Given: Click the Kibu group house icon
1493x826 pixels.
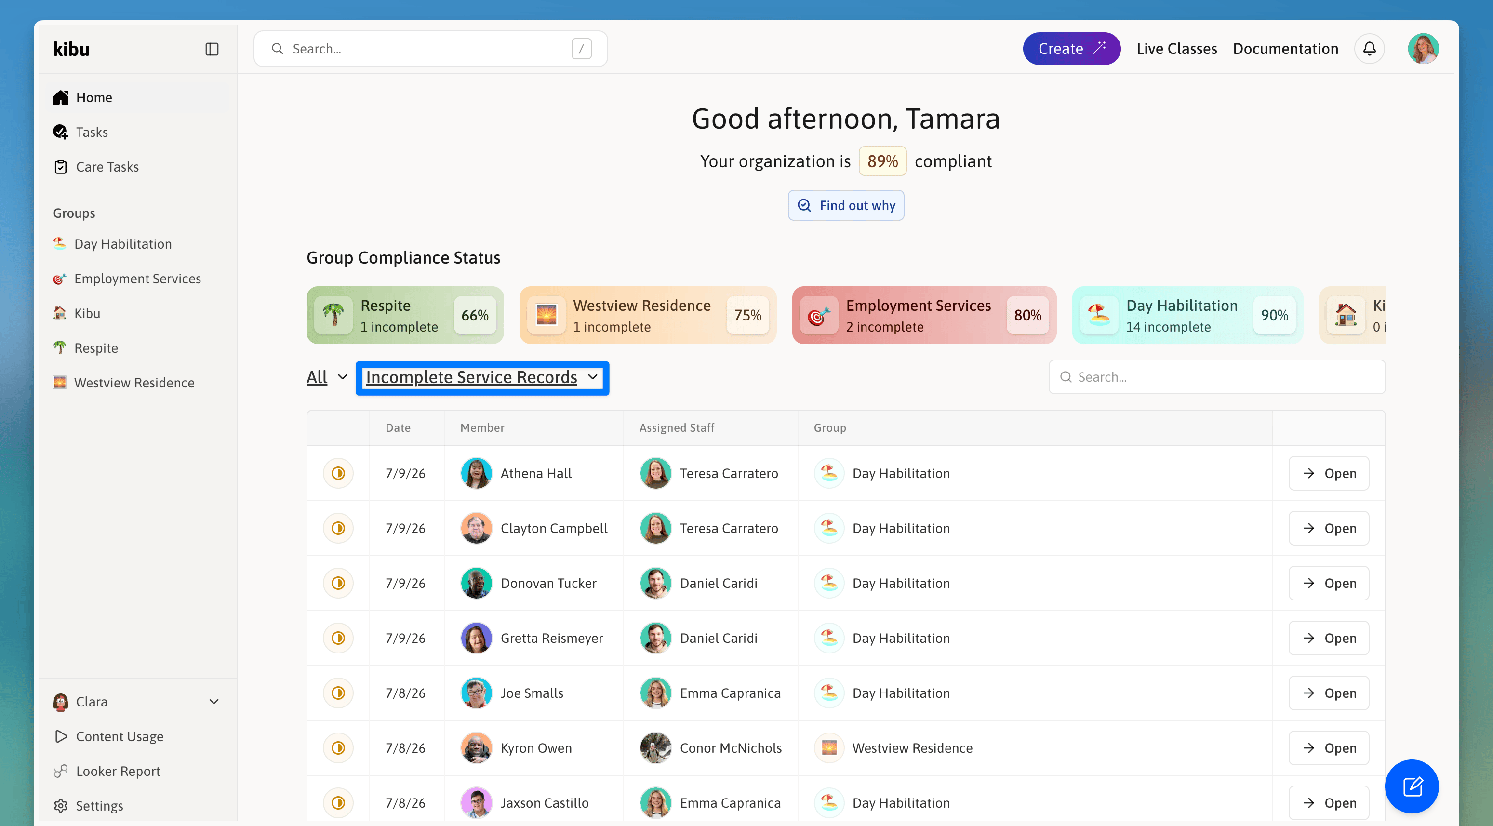Looking at the screenshot, I should tap(60, 313).
